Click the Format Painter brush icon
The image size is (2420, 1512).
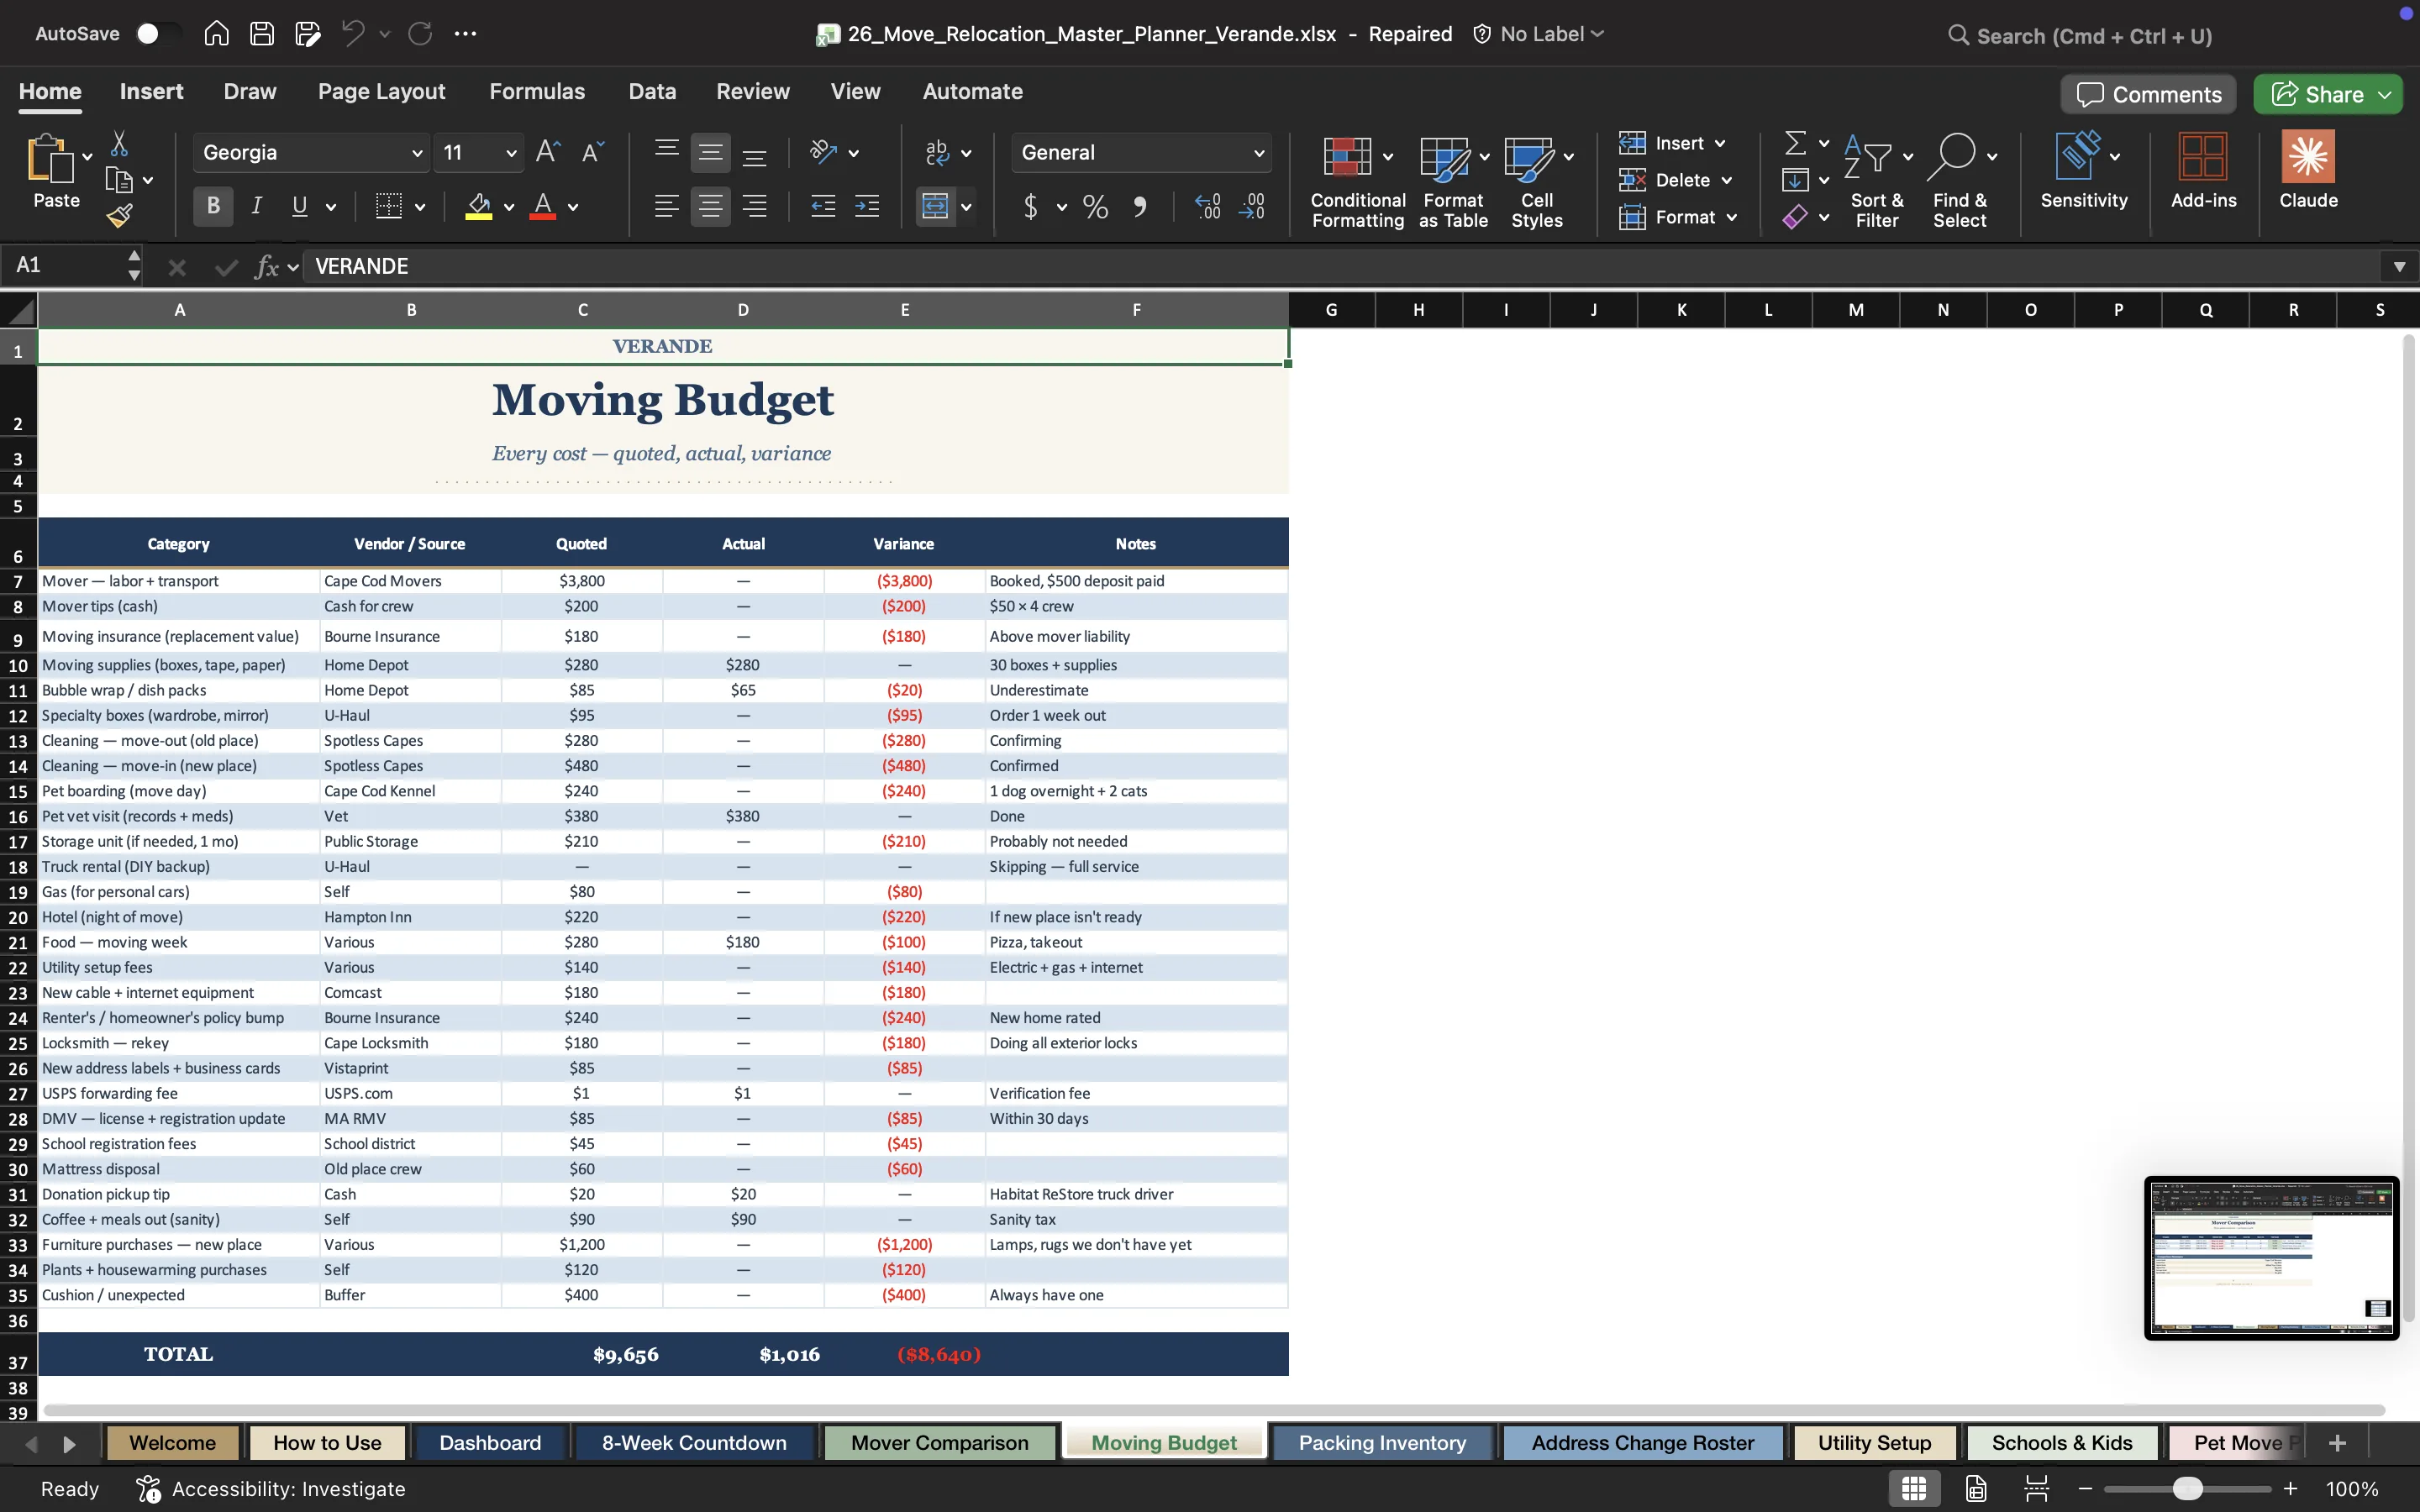(120, 216)
